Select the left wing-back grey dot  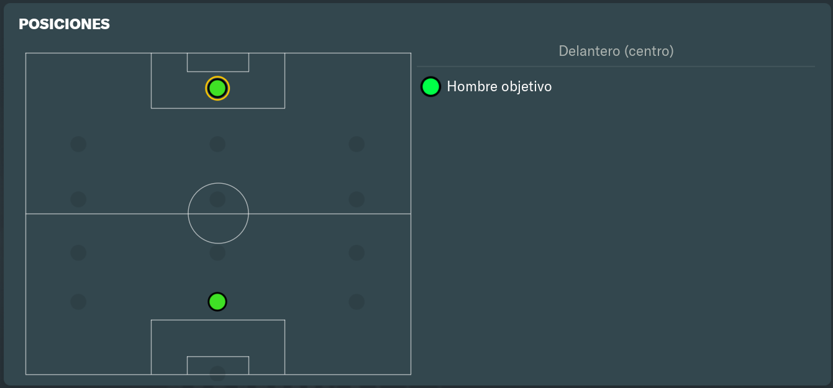(78, 253)
